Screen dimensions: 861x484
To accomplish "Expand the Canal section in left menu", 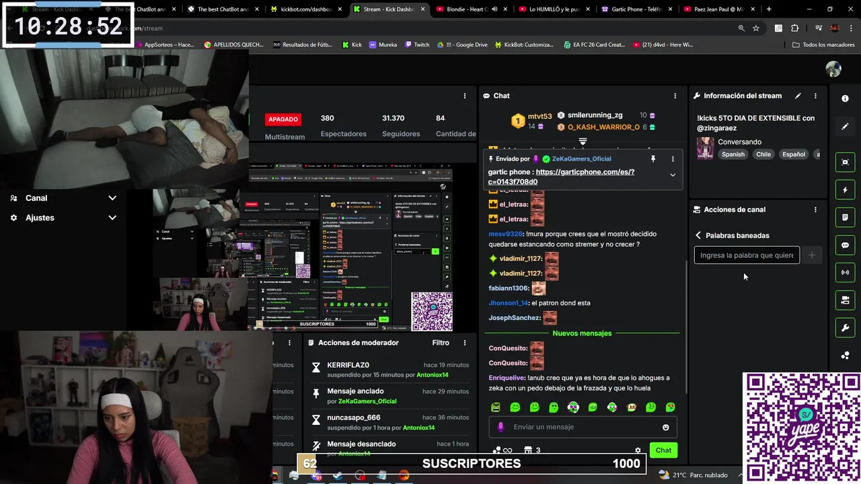I will (x=62, y=198).
